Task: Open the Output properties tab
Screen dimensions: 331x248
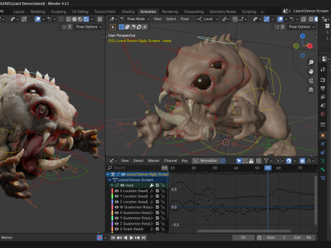Action: point(323,88)
